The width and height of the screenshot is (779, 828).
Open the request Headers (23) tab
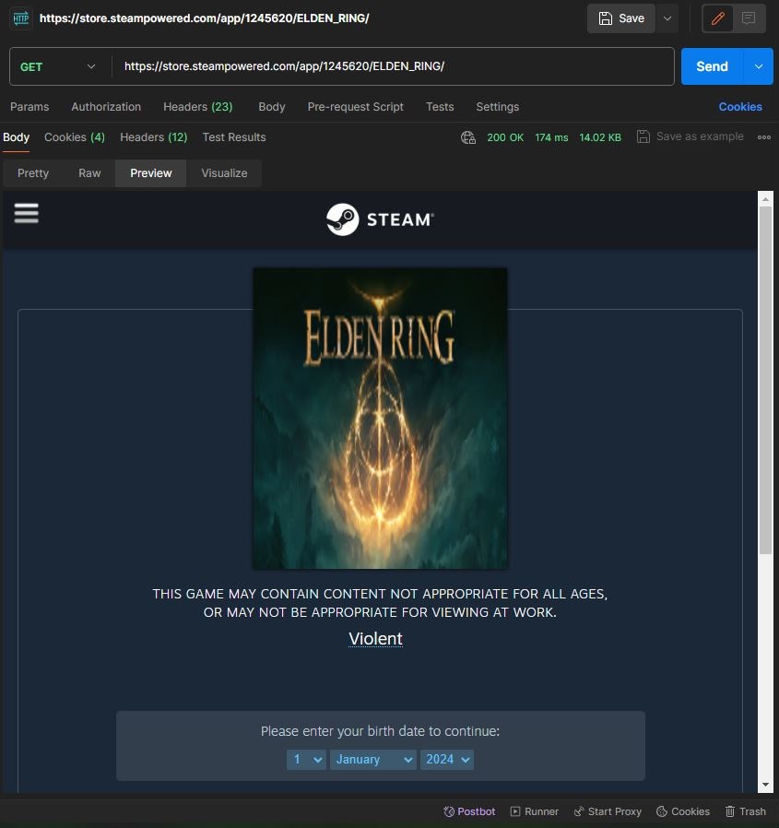pyautogui.click(x=198, y=107)
